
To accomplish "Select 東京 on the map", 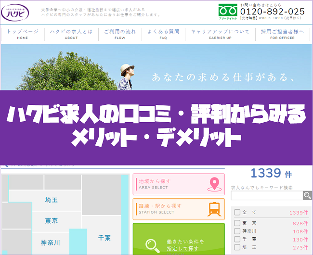I will tap(52, 221).
